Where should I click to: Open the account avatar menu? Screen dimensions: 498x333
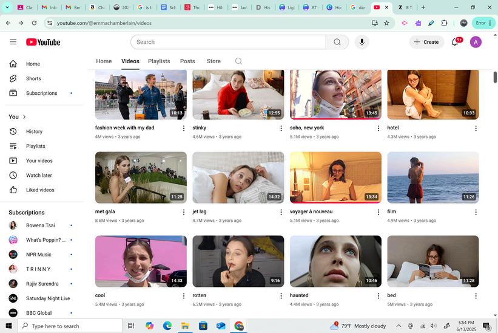[476, 42]
